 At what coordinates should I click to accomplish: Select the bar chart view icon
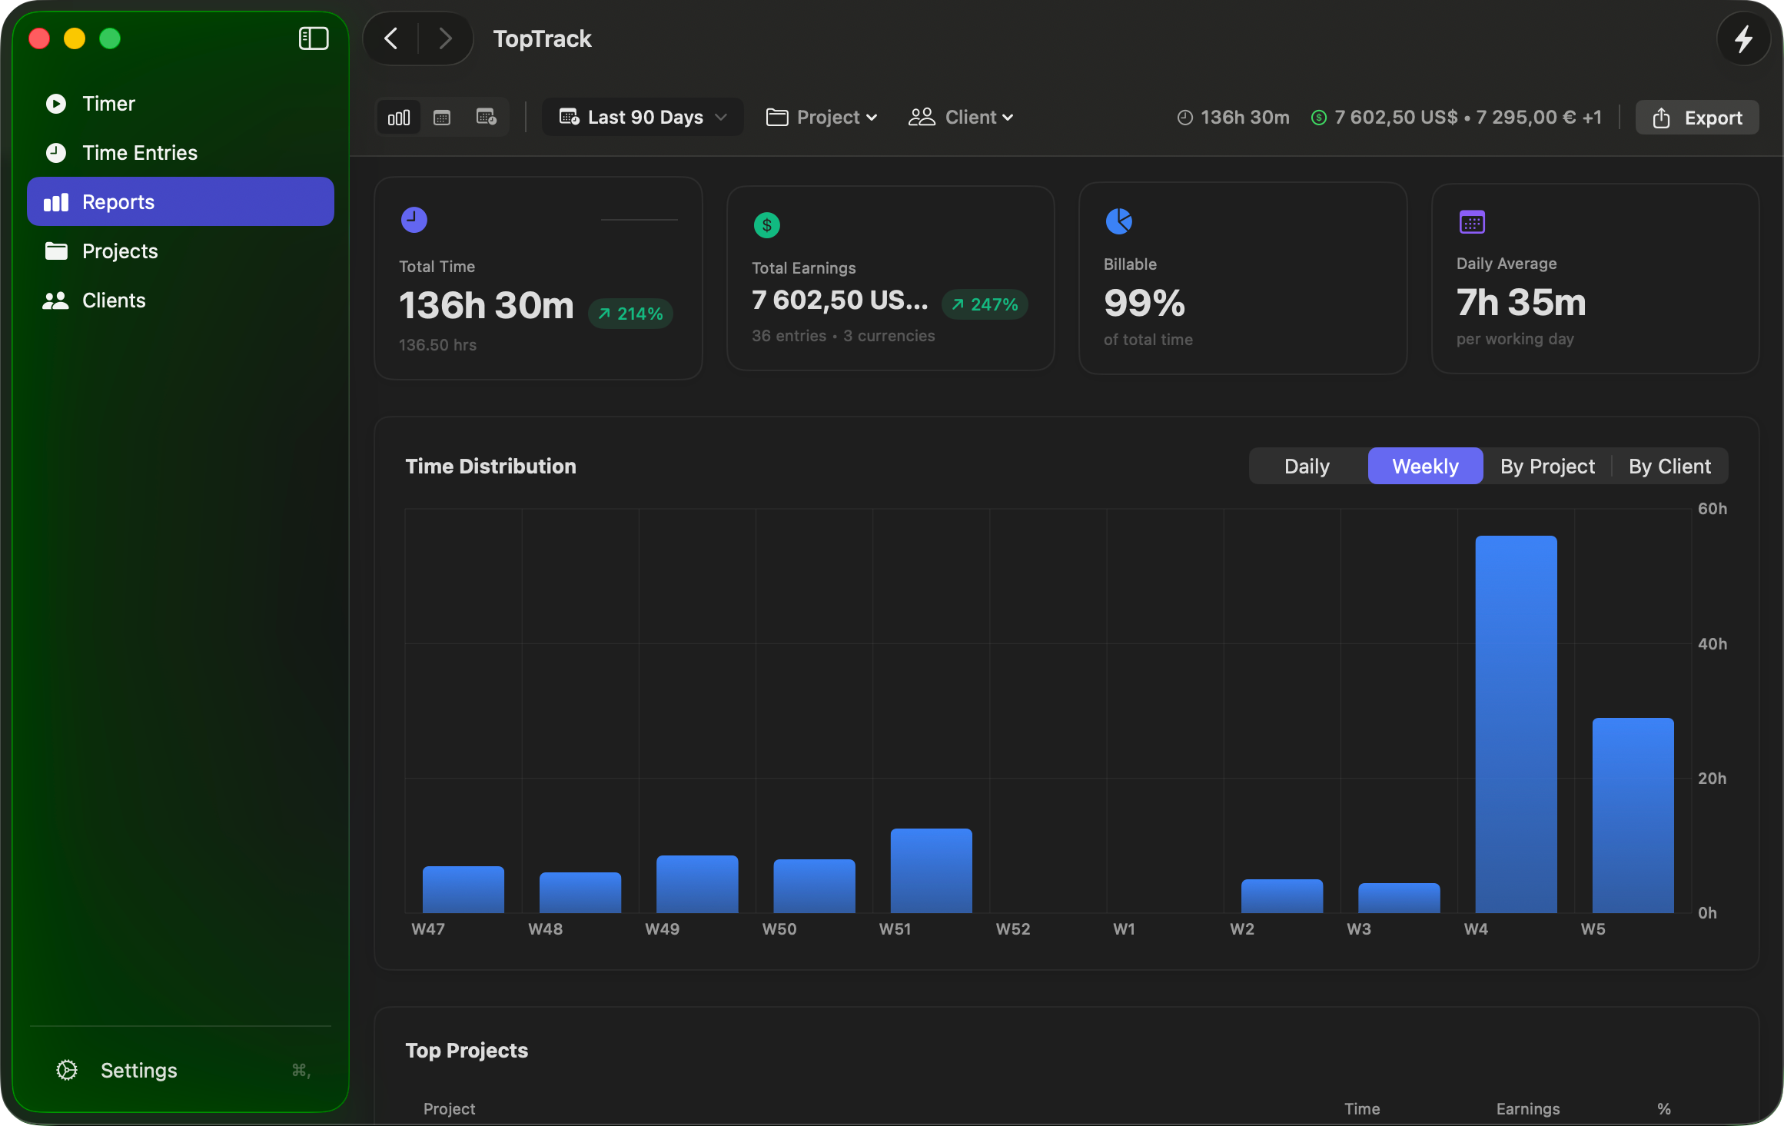click(x=398, y=117)
